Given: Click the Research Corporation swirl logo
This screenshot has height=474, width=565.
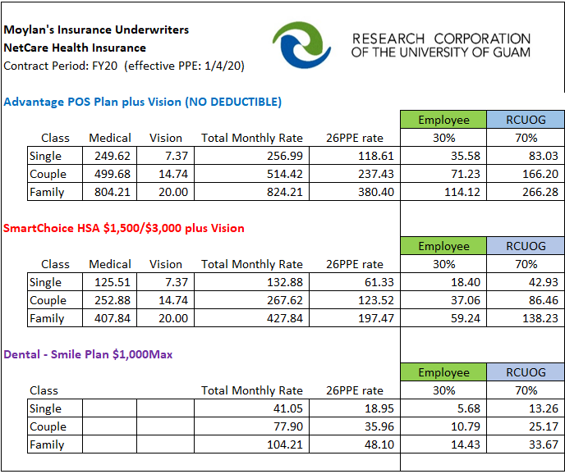Looking at the screenshot, I should pyautogui.click(x=301, y=44).
